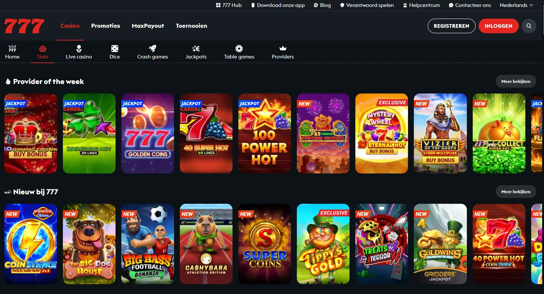Open the Nederlands language dropdown
Viewport: 544px width, 294px height.
[516, 5]
